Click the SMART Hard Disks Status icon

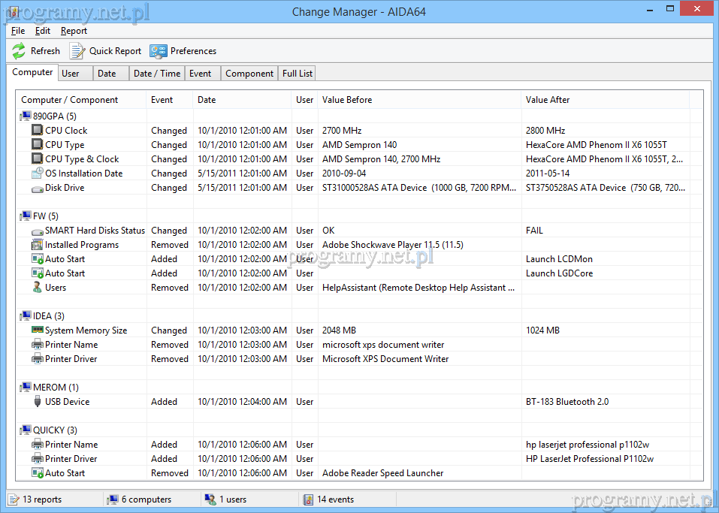(38, 231)
